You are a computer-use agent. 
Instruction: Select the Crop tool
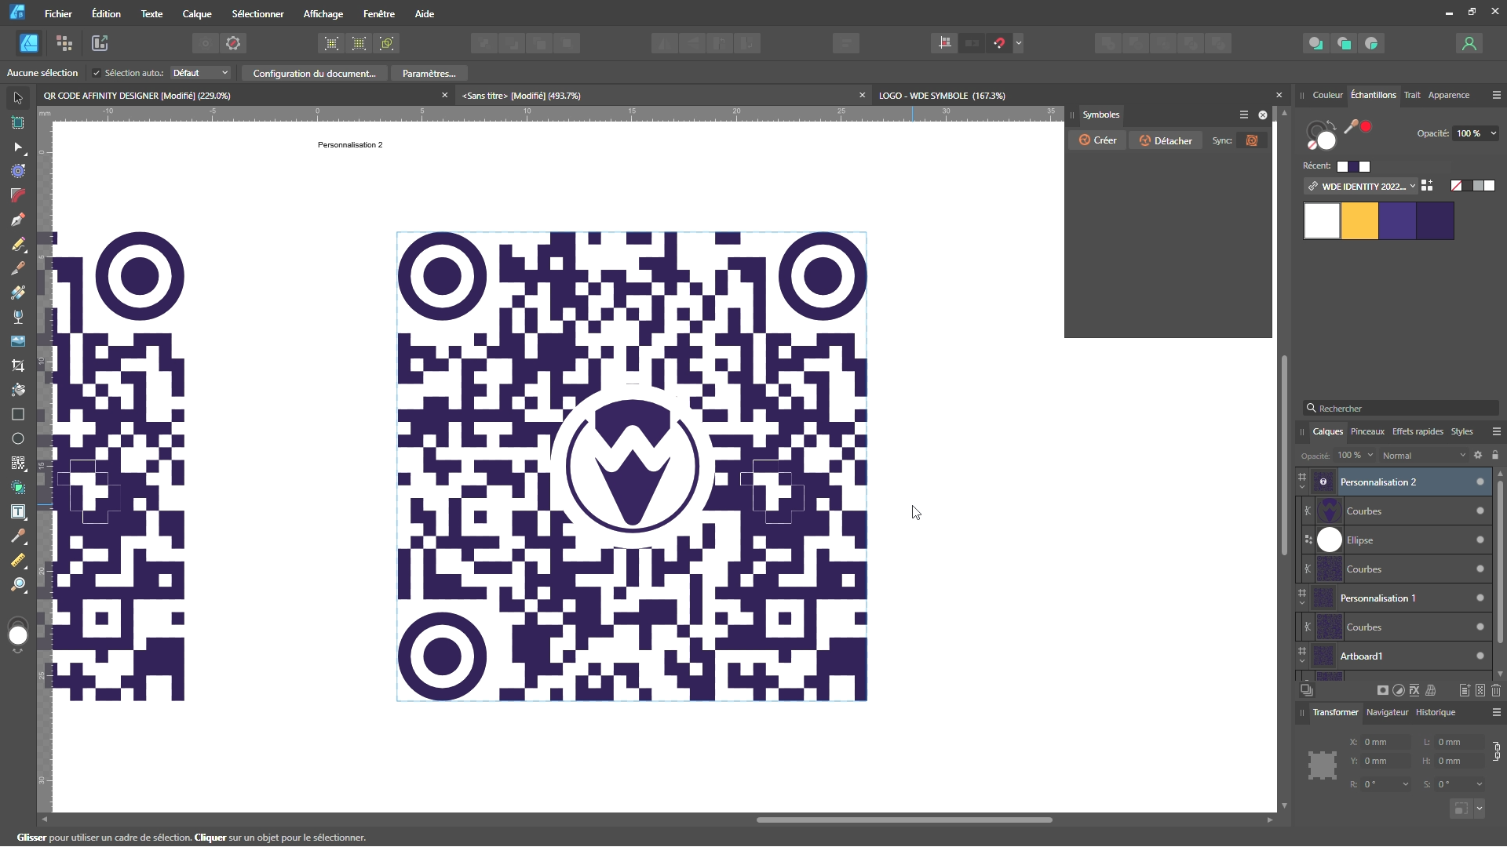pyautogui.click(x=17, y=365)
